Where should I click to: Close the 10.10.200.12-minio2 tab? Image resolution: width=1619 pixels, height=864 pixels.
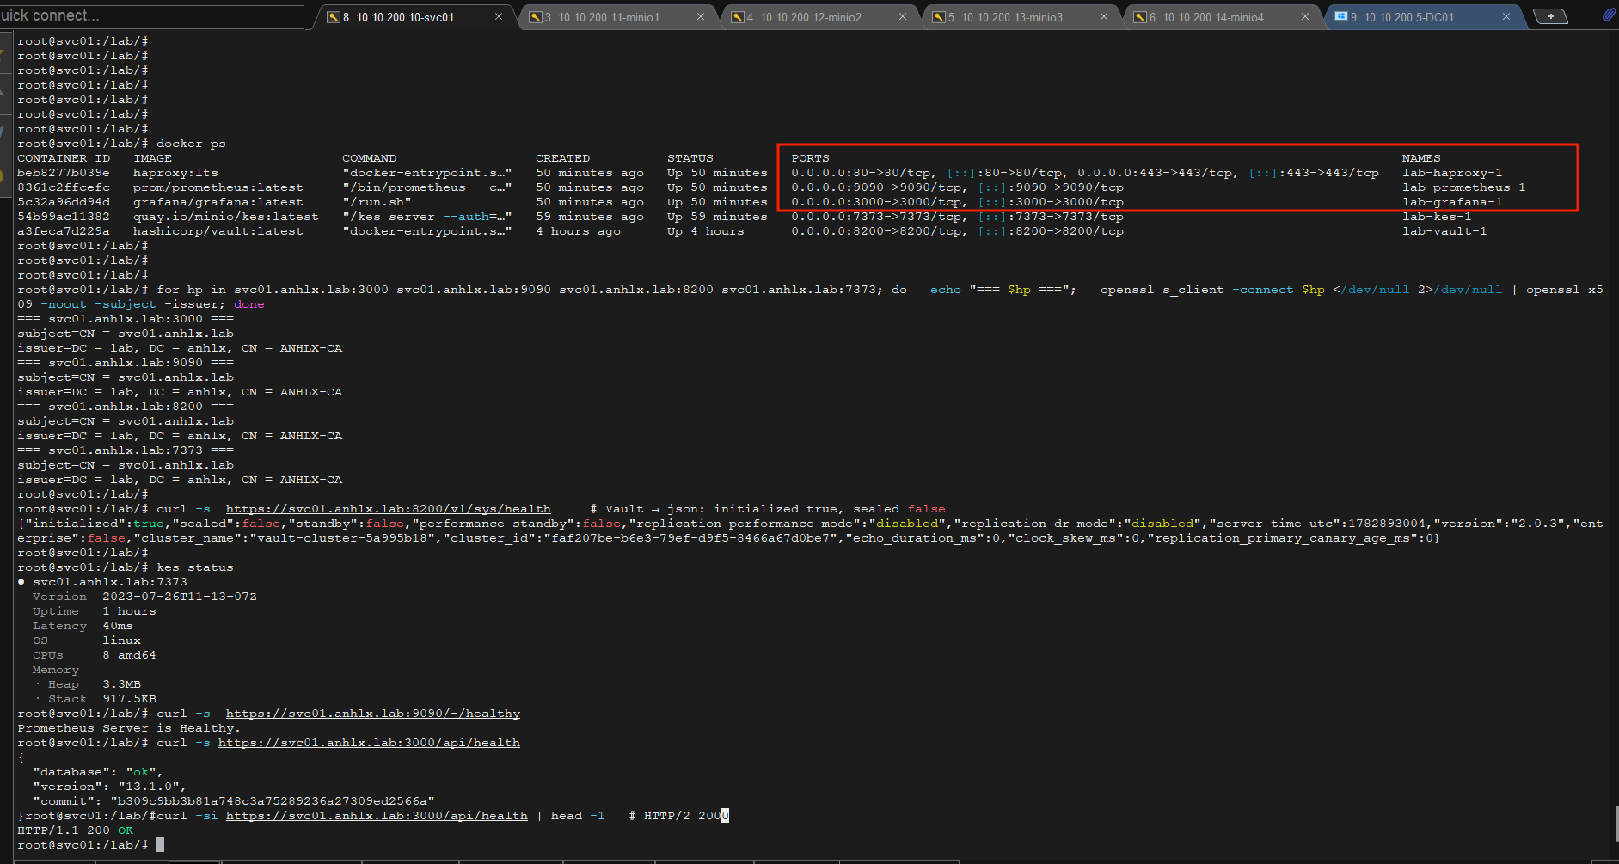tap(903, 16)
